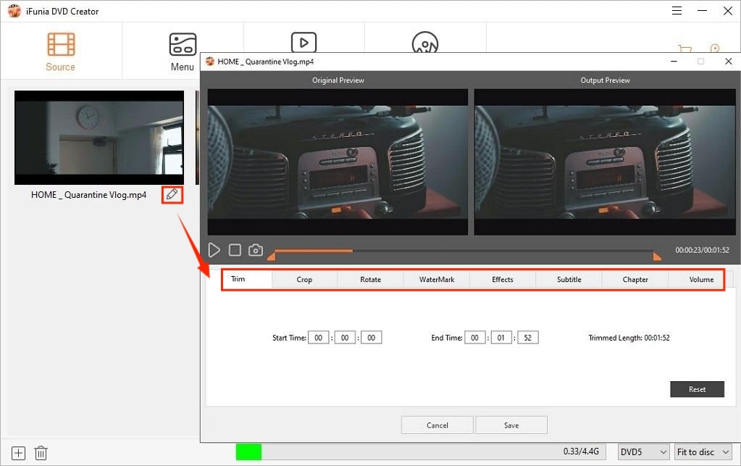Open the Source step icon
This screenshot has height=466, width=741.
click(x=61, y=51)
